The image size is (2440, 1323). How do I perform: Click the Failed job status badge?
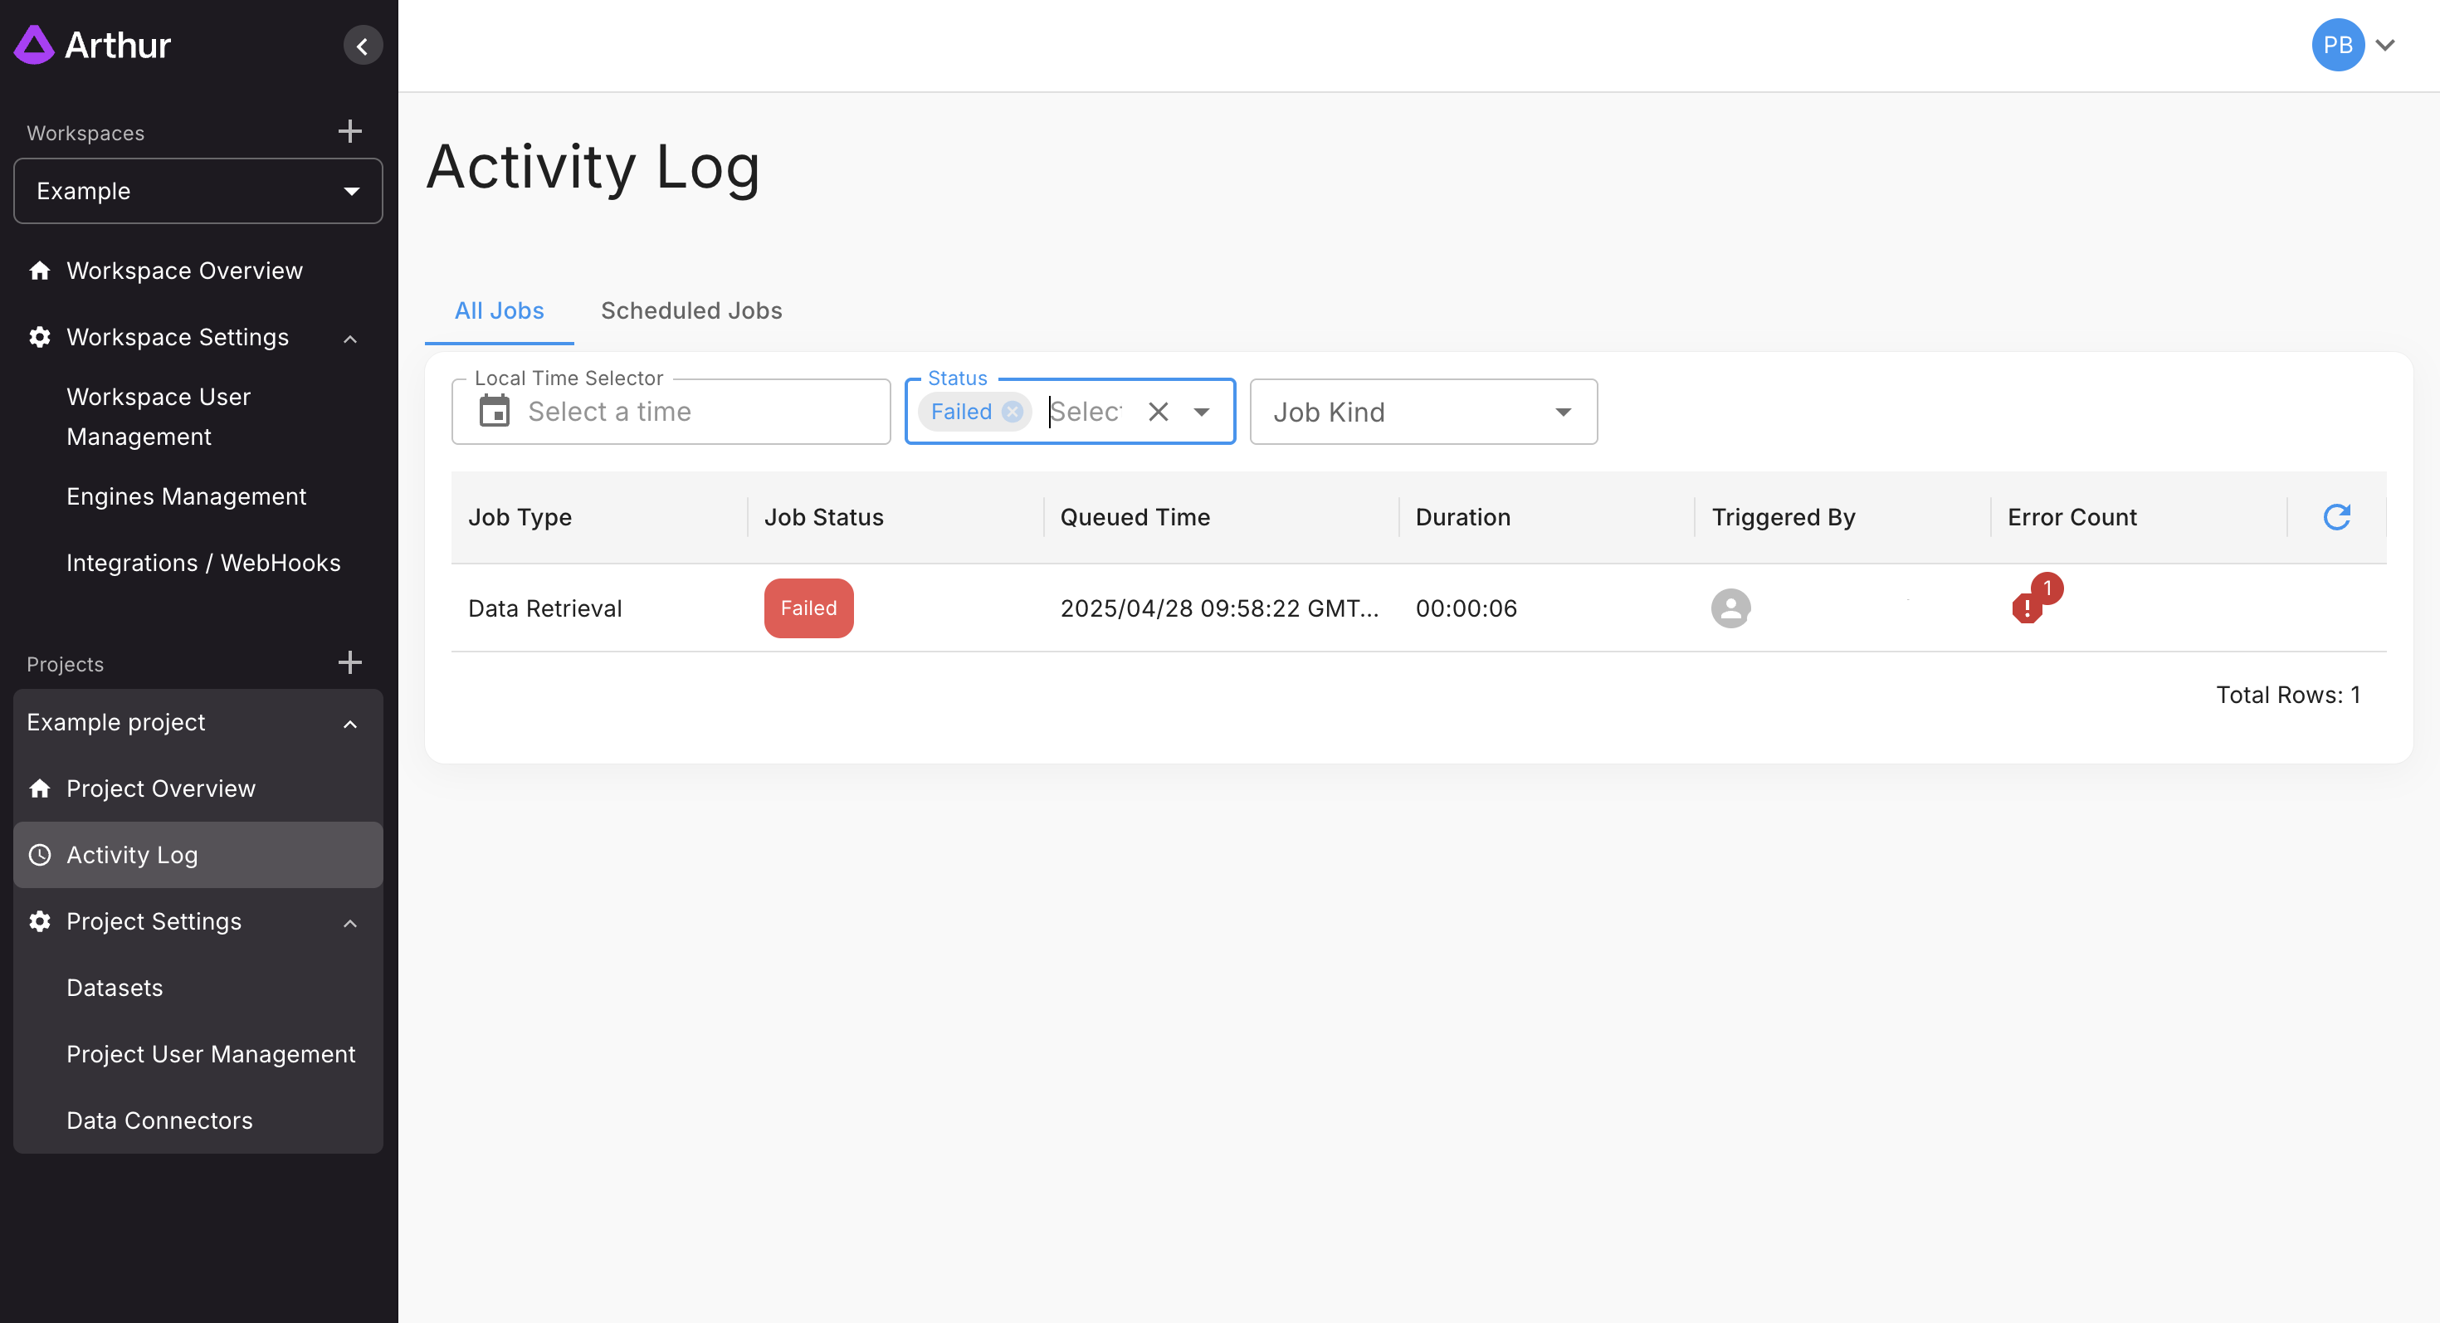808,608
